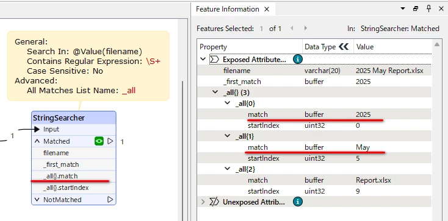Open info icon beside Unexposed Attributes
Screen dimensions: 448x221
click(x=298, y=202)
